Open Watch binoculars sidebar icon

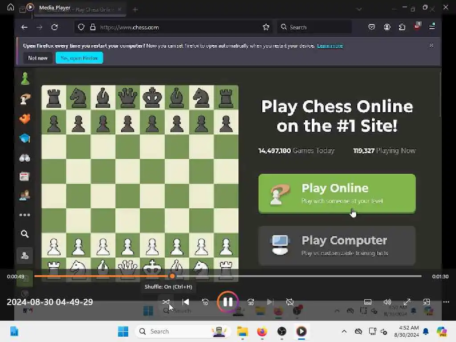pos(25,158)
